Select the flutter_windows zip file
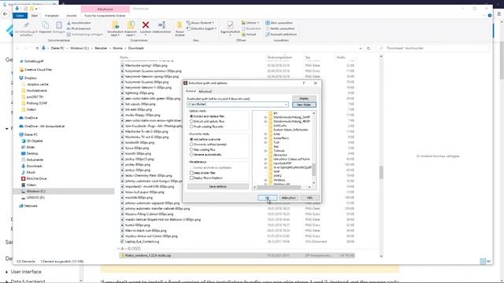This screenshot has height=283, width=504. [237, 255]
